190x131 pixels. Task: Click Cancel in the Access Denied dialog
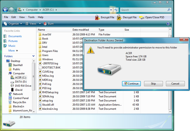(x=175, y=84)
